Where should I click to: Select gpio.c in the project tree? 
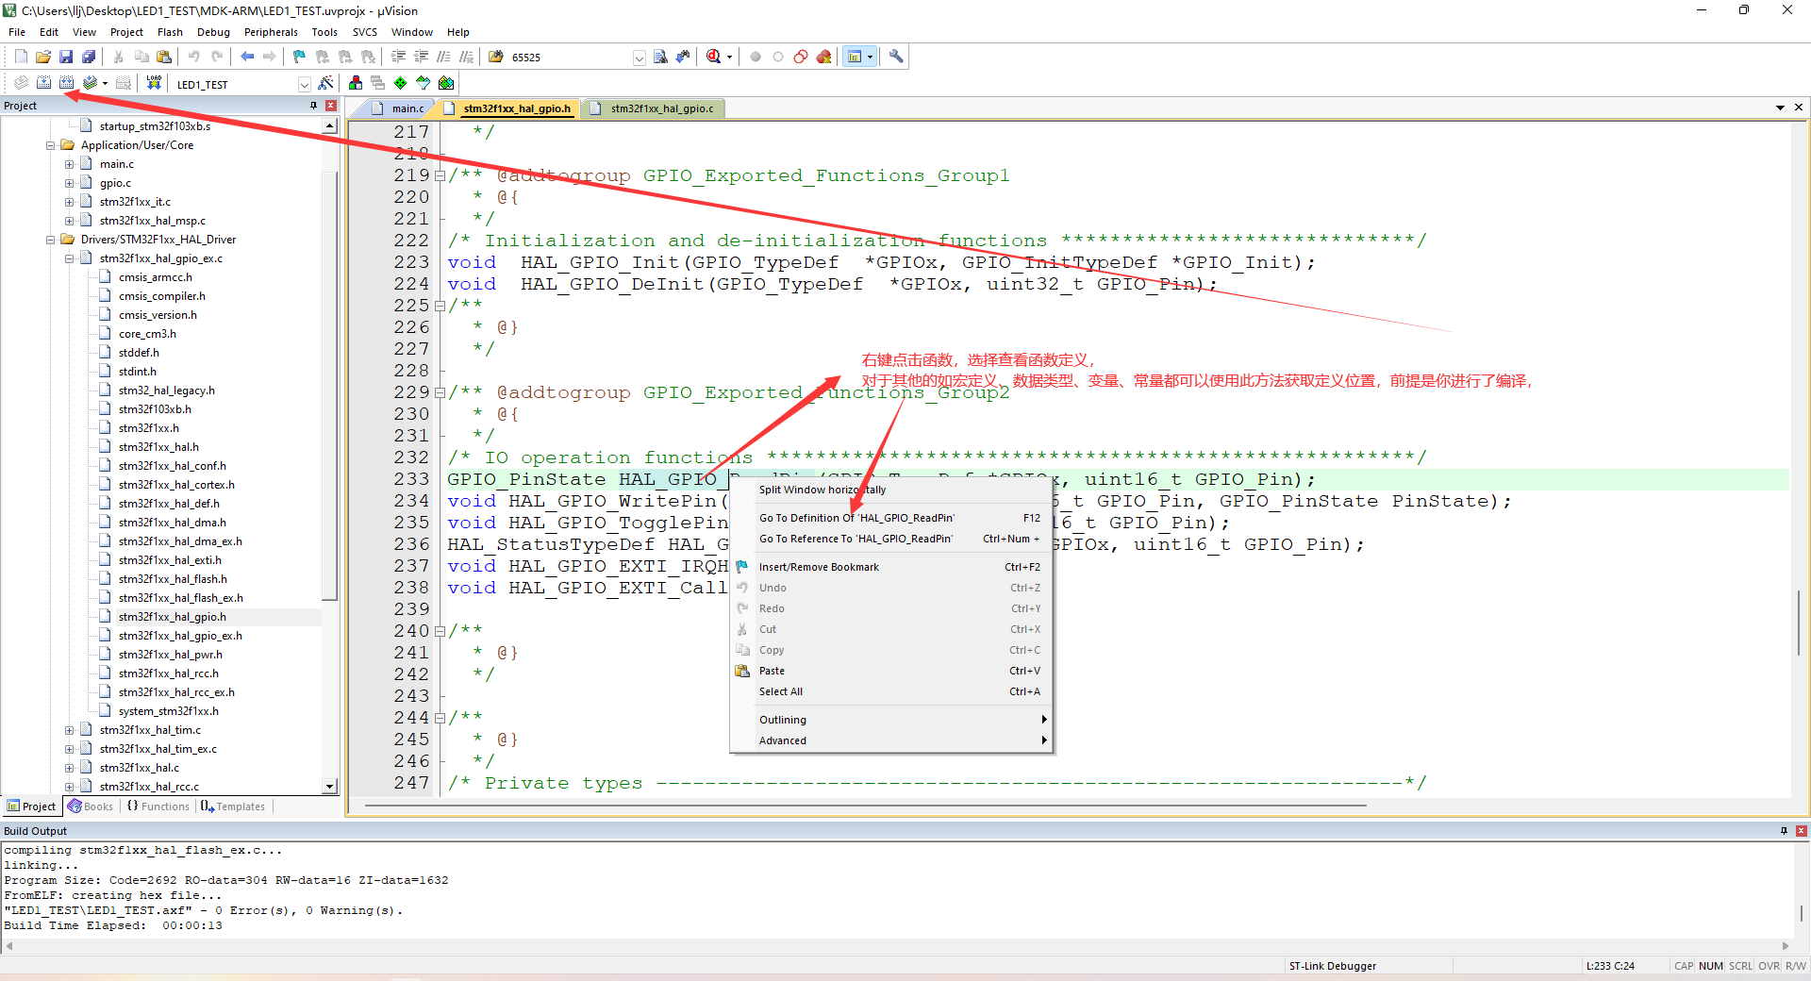pos(115,183)
